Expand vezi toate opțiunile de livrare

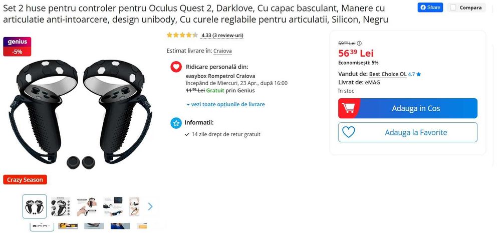[x=225, y=104]
